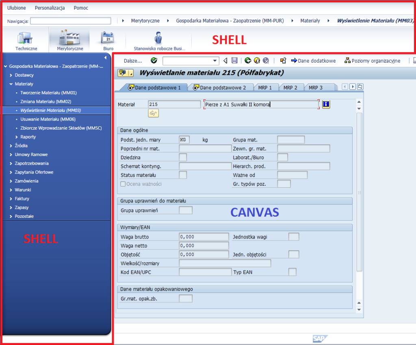The width and height of the screenshot is (416, 345).
Task: Click the glasses display icon under Material
Action: point(153,113)
